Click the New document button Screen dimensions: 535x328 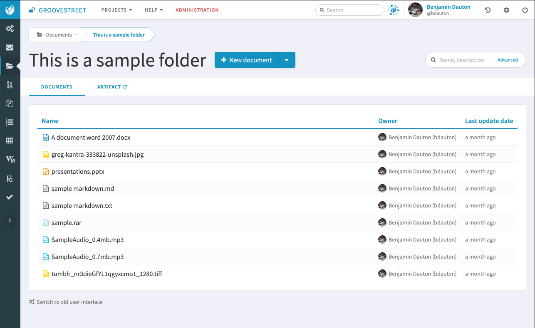246,60
